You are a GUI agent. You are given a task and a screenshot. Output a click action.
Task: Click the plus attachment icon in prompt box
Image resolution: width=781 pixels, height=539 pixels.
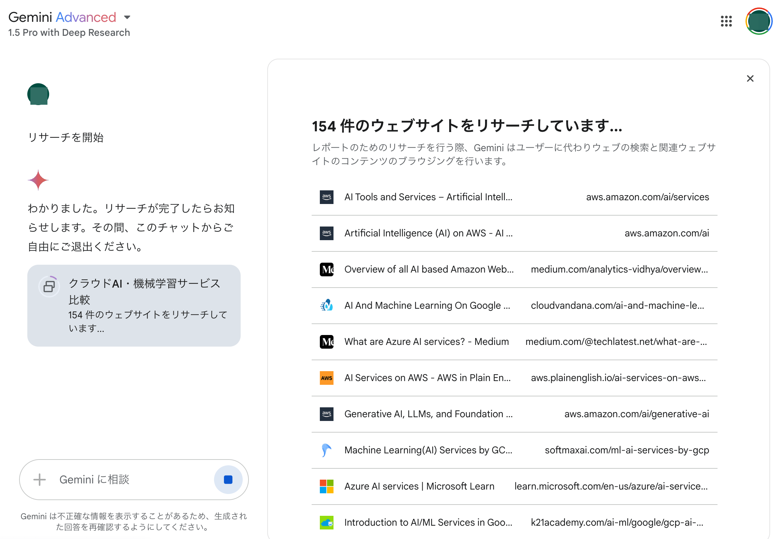pyautogui.click(x=40, y=480)
